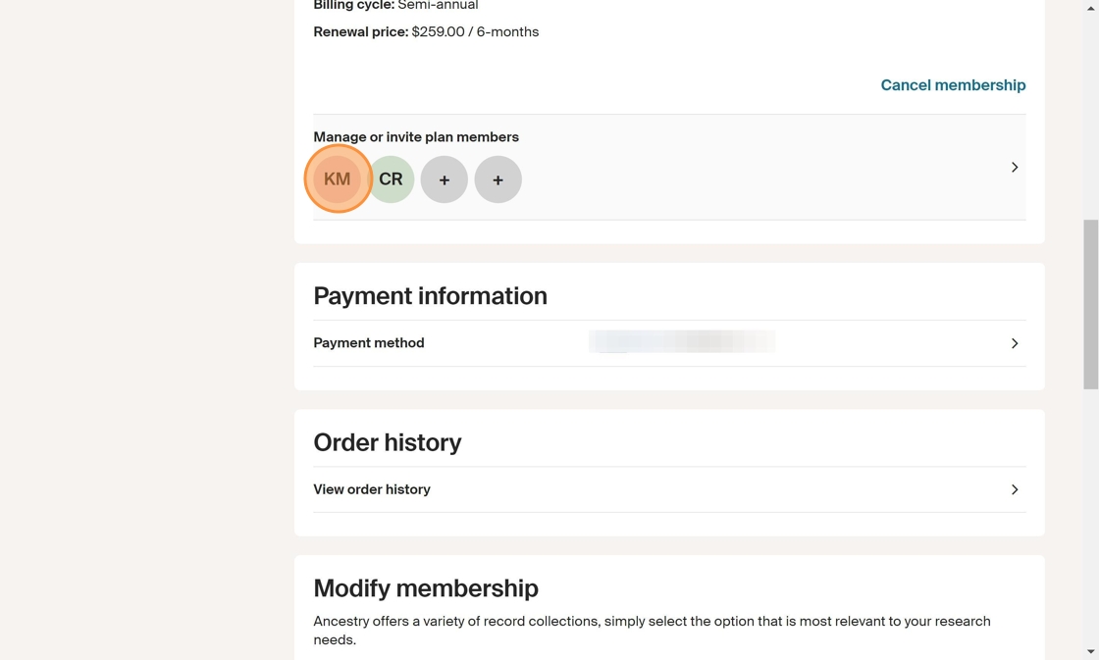
Task: Open Manage or invite plan members
Action: (x=416, y=137)
